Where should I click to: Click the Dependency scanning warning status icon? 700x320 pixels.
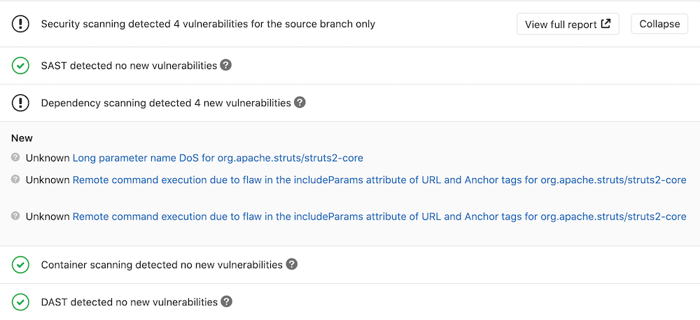21,103
